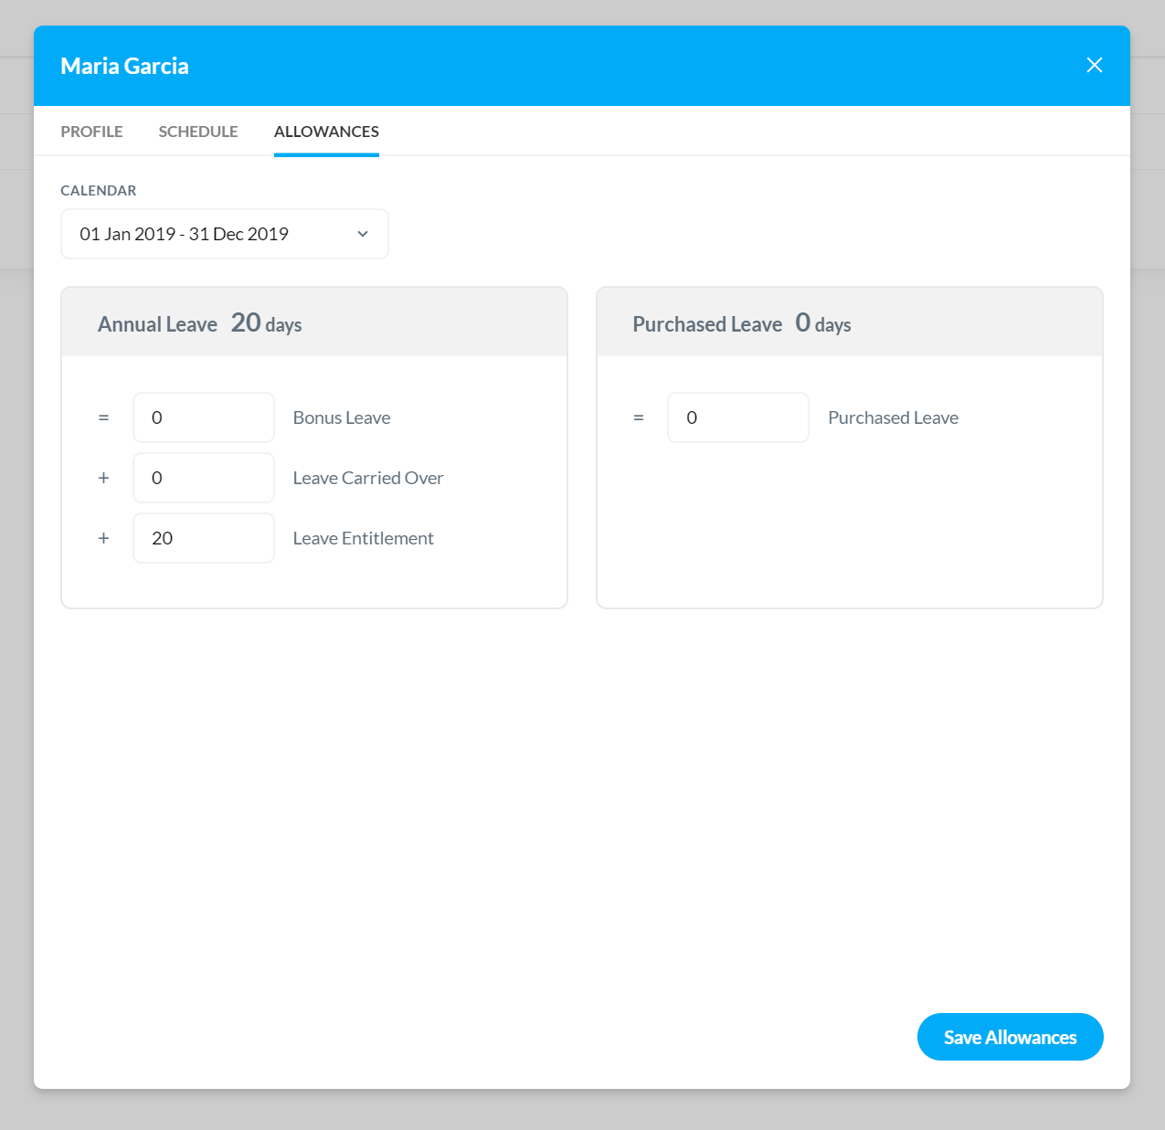Select the Allowances tab
Screen dimensions: 1165x1130
[x=326, y=132]
